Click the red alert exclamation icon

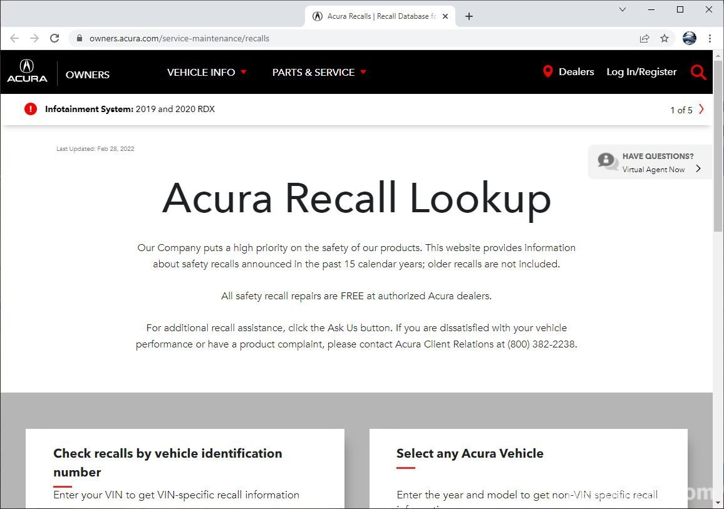(31, 109)
